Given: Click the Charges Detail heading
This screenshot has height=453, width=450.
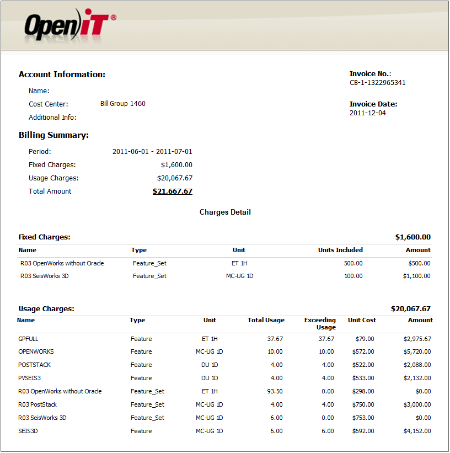Looking at the screenshot, I should [225, 212].
